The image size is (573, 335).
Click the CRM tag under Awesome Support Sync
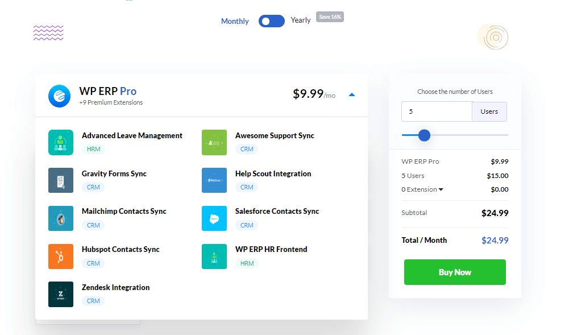(x=247, y=149)
